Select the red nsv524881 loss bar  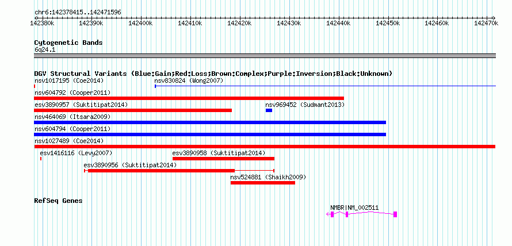point(263,183)
